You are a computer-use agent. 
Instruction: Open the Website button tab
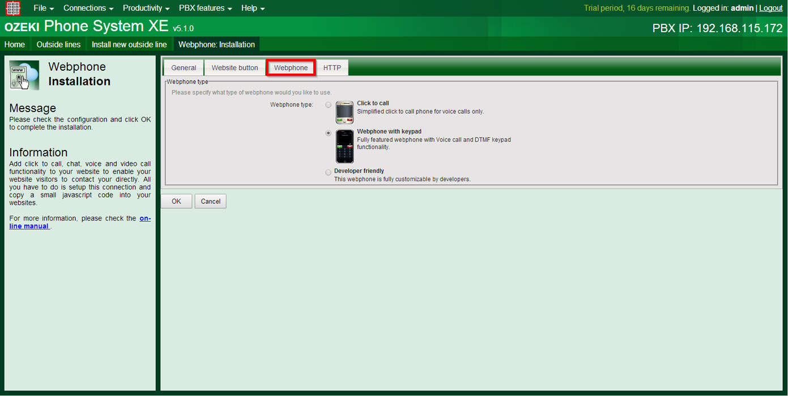[235, 67]
